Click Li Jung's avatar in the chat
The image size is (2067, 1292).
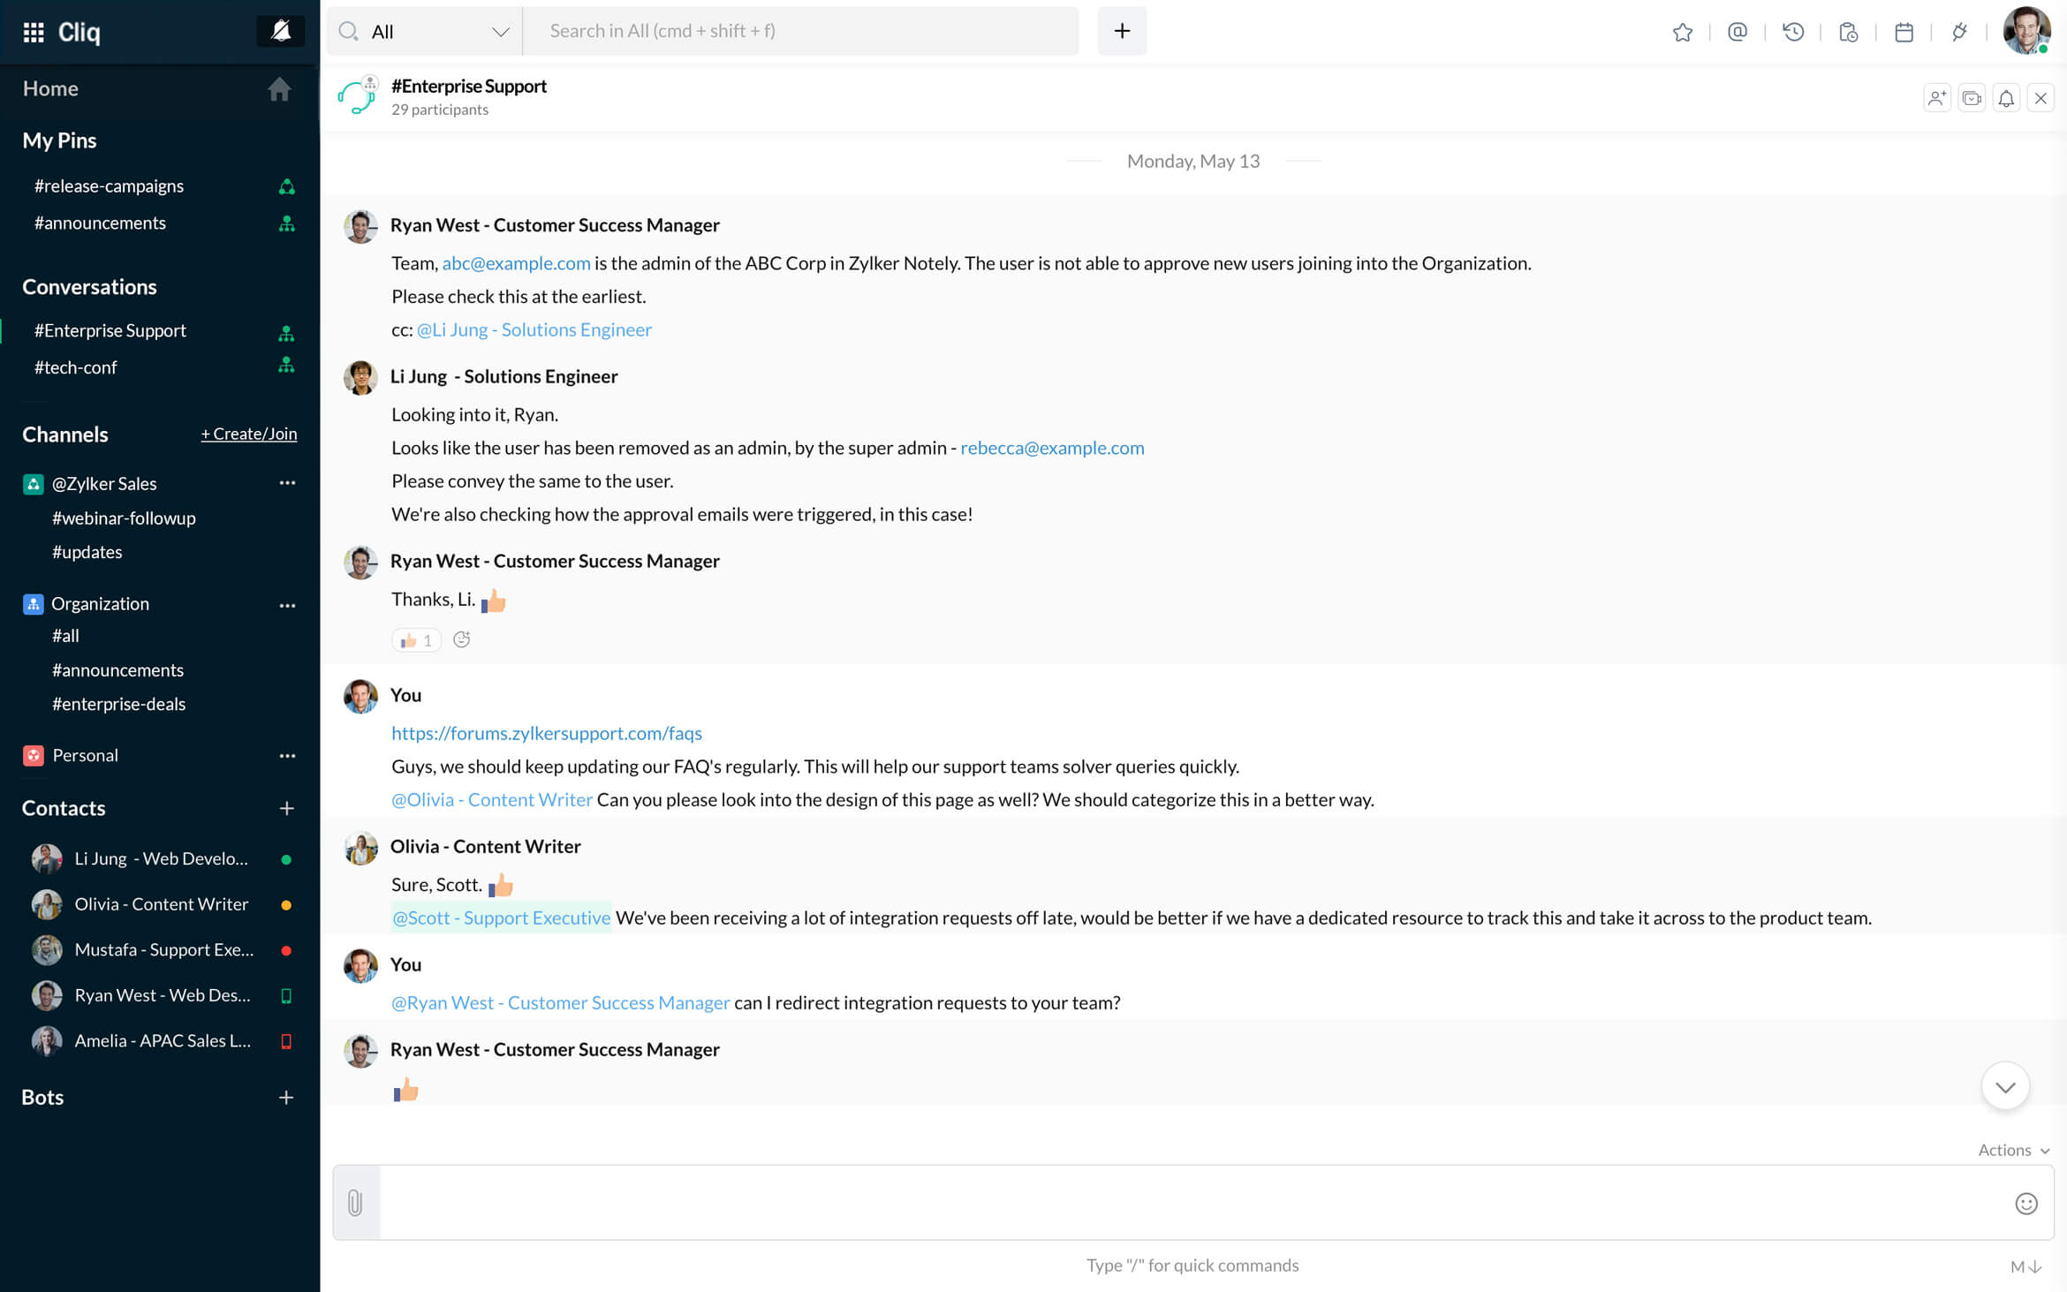(360, 378)
